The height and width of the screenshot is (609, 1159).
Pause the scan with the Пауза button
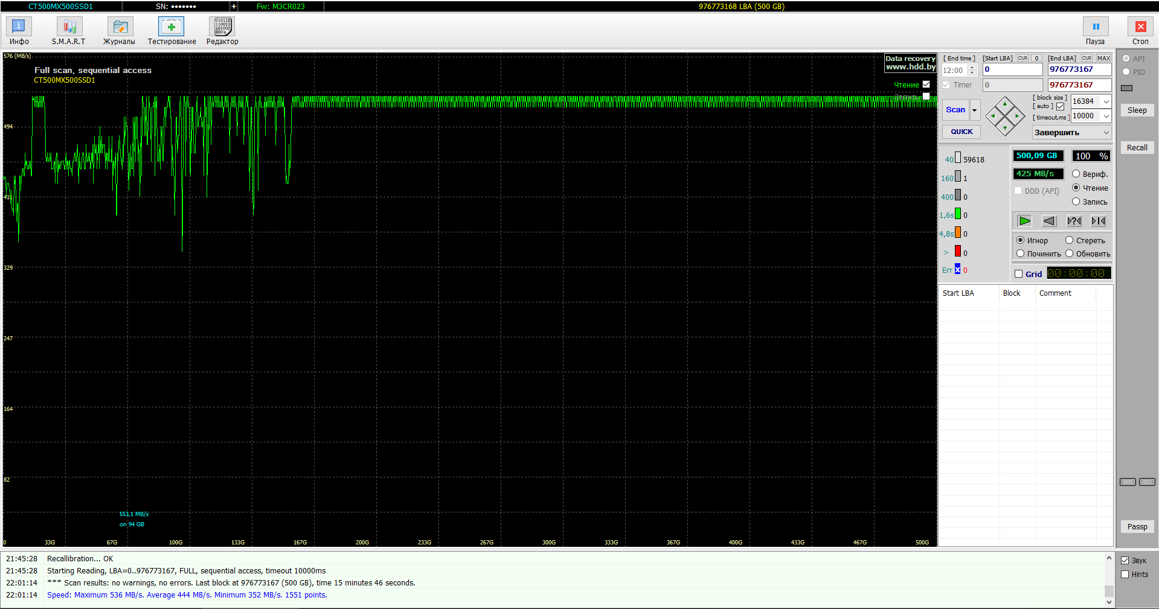point(1095,31)
